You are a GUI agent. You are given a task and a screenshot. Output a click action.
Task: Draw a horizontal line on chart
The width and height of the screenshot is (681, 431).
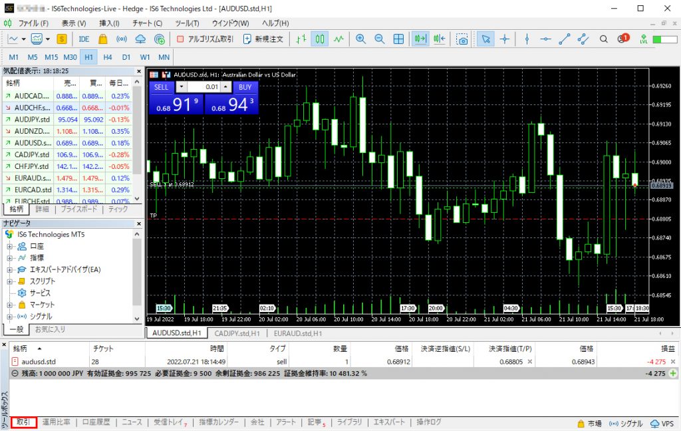(545, 39)
